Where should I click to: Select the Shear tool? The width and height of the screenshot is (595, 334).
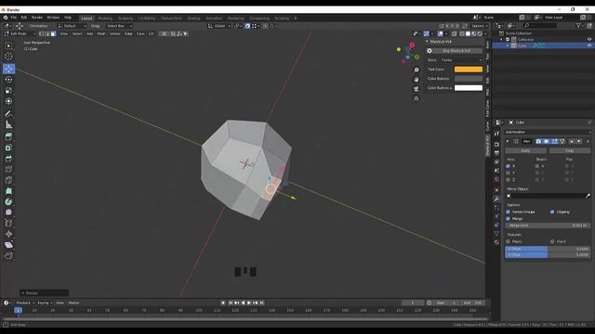tap(8, 245)
